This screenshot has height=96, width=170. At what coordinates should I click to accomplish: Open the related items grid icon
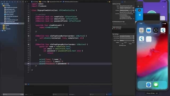pyautogui.click(x=26, y=2)
